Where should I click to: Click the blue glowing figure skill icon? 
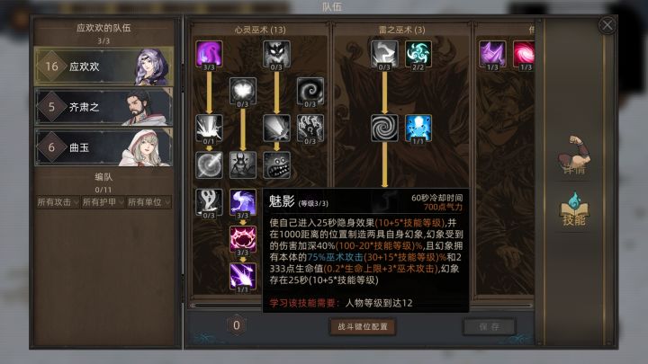point(418,128)
